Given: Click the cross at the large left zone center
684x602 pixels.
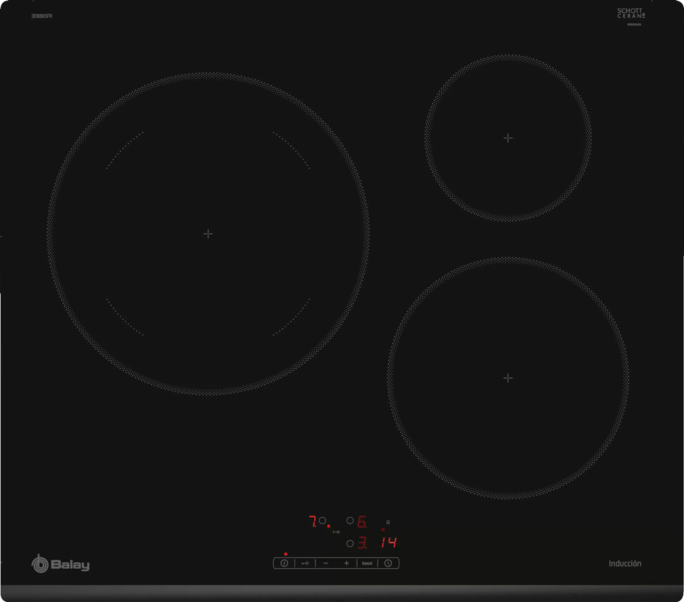Looking at the screenshot, I should (x=208, y=234).
